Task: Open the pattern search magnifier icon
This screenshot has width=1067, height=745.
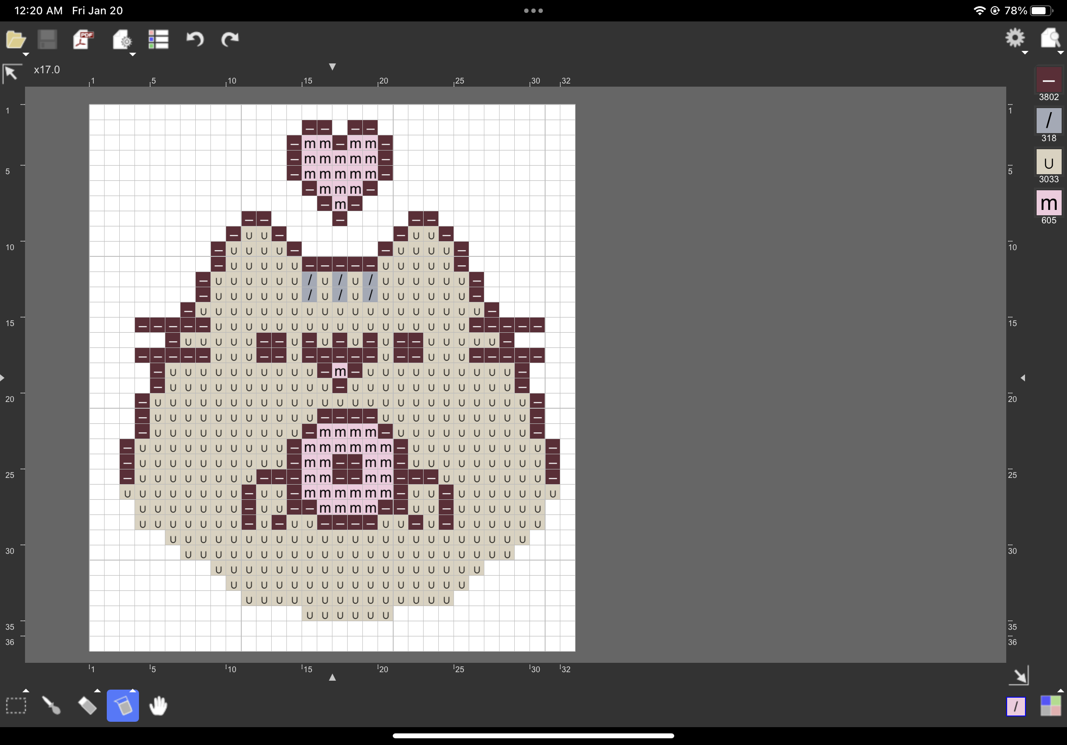Action: [1050, 38]
